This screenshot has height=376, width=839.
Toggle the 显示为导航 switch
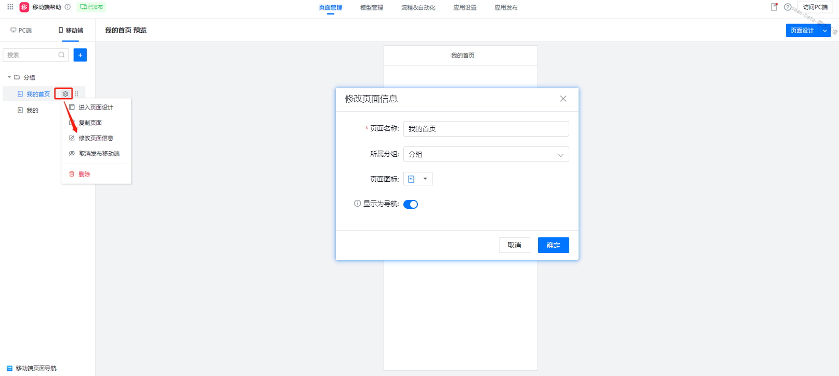411,204
